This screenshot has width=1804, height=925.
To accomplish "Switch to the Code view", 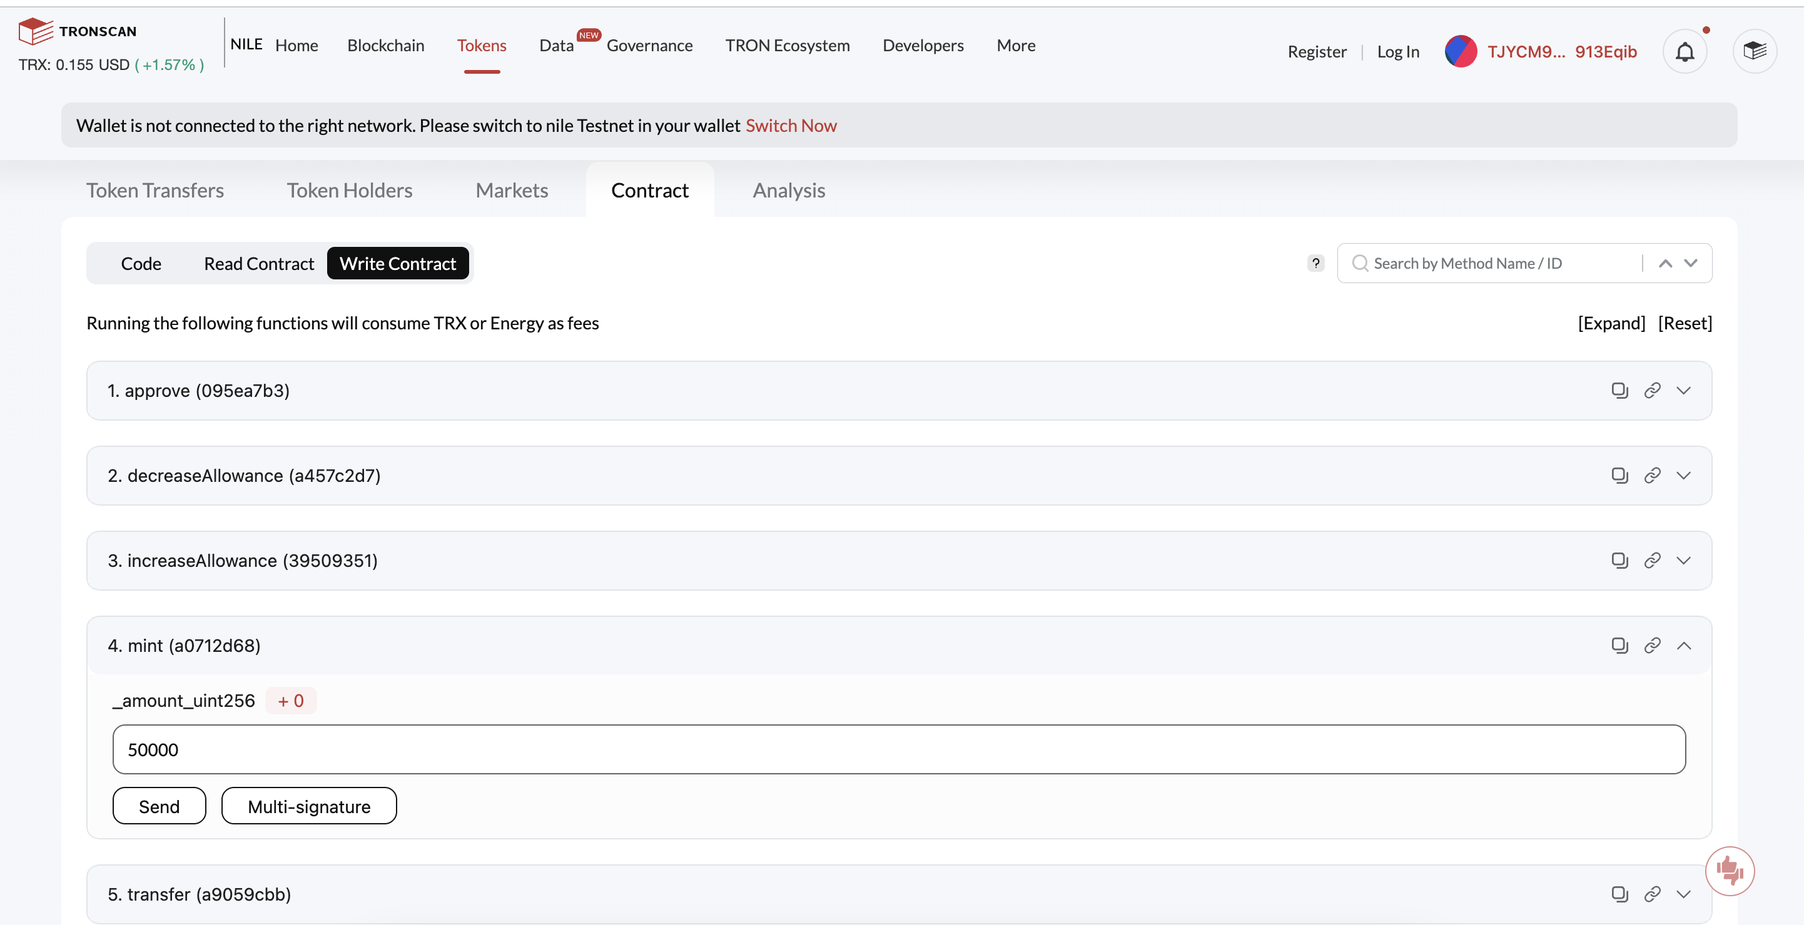I will tap(141, 264).
